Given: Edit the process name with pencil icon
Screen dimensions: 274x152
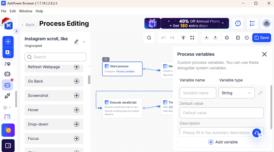Looking at the screenshot, I should click(76, 42).
